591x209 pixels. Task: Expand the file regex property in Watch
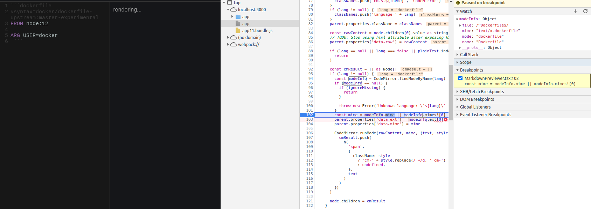[460, 25]
